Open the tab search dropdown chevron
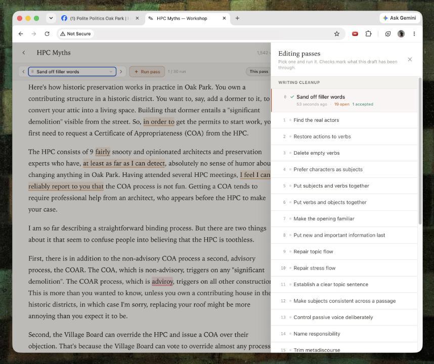This screenshot has width=434, height=364. (x=51, y=18)
